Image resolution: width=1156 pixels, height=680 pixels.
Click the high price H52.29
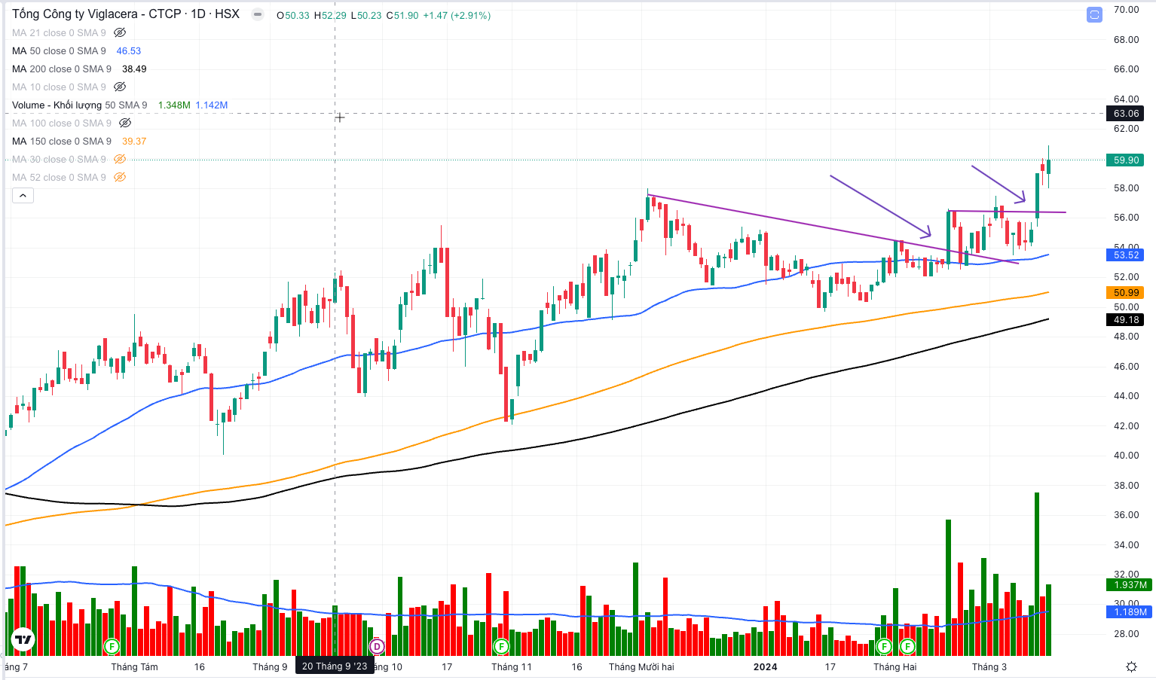coord(331,15)
